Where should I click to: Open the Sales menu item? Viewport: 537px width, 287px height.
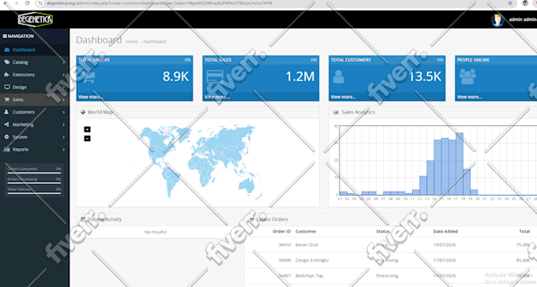pyautogui.click(x=34, y=99)
